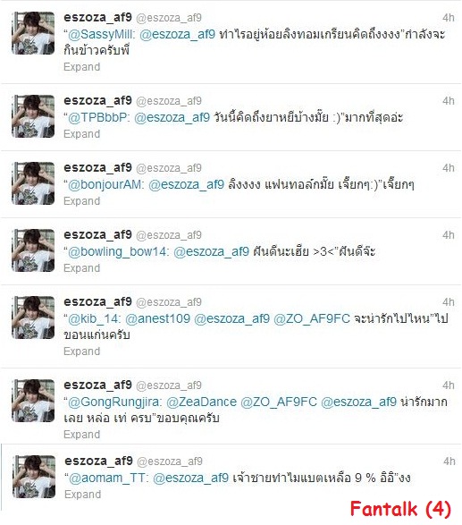Viewport: 462px width, 525px height.
Task: Open the @TPBbbP mention link
Action: pos(97,117)
